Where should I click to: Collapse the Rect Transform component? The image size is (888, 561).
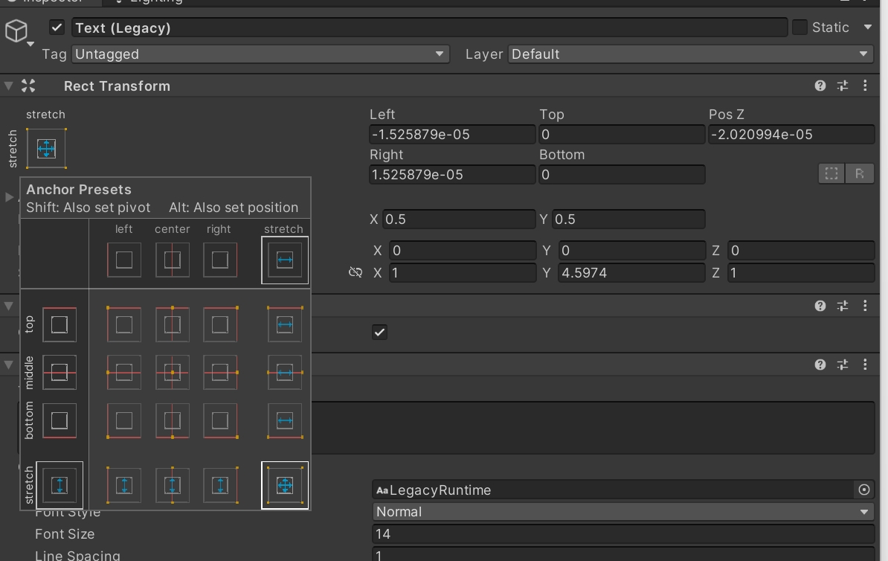tap(8, 86)
